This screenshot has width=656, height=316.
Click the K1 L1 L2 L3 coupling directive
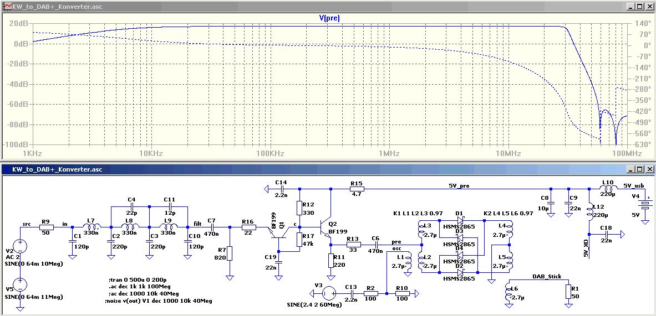(414, 214)
